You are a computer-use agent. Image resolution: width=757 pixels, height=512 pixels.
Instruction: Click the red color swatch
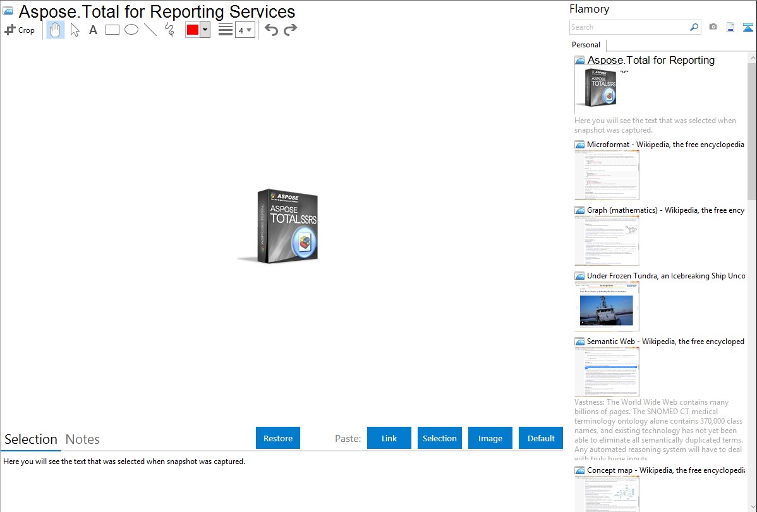coord(193,30)
